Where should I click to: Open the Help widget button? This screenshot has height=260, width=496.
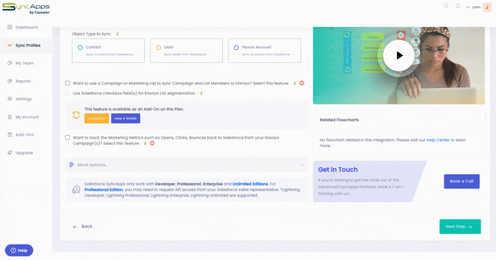[19, 251]
